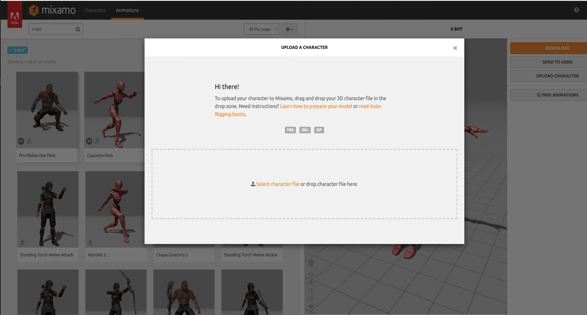587x315 pixels.
Task: Close the Upload a Character dialog
Action: (x=455, y=48)
